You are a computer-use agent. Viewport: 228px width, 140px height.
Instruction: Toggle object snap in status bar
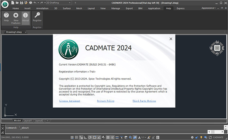(x=95, y=137)
